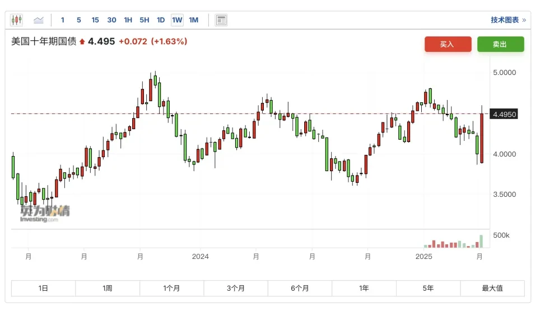The height and width of the screenshot is (312, 540).
Task: Choose the 1M monthly interval
Action: click(x=193, y=20)
